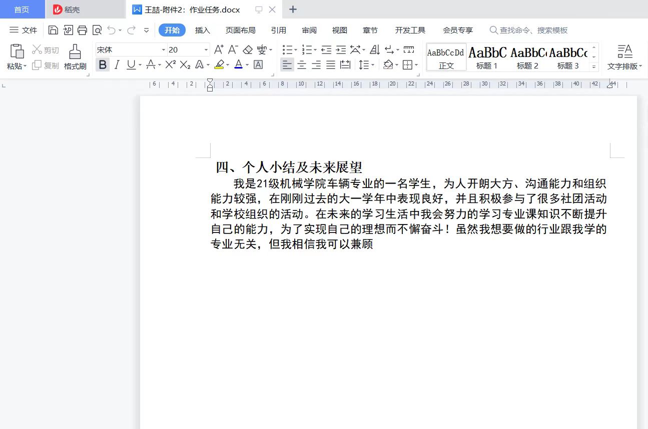648x429 pixels.
Task: Click the increase indent icon
Action: (x=341, y=49)
